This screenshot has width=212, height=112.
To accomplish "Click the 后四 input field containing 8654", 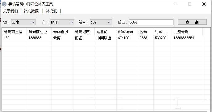I will 151,22.
